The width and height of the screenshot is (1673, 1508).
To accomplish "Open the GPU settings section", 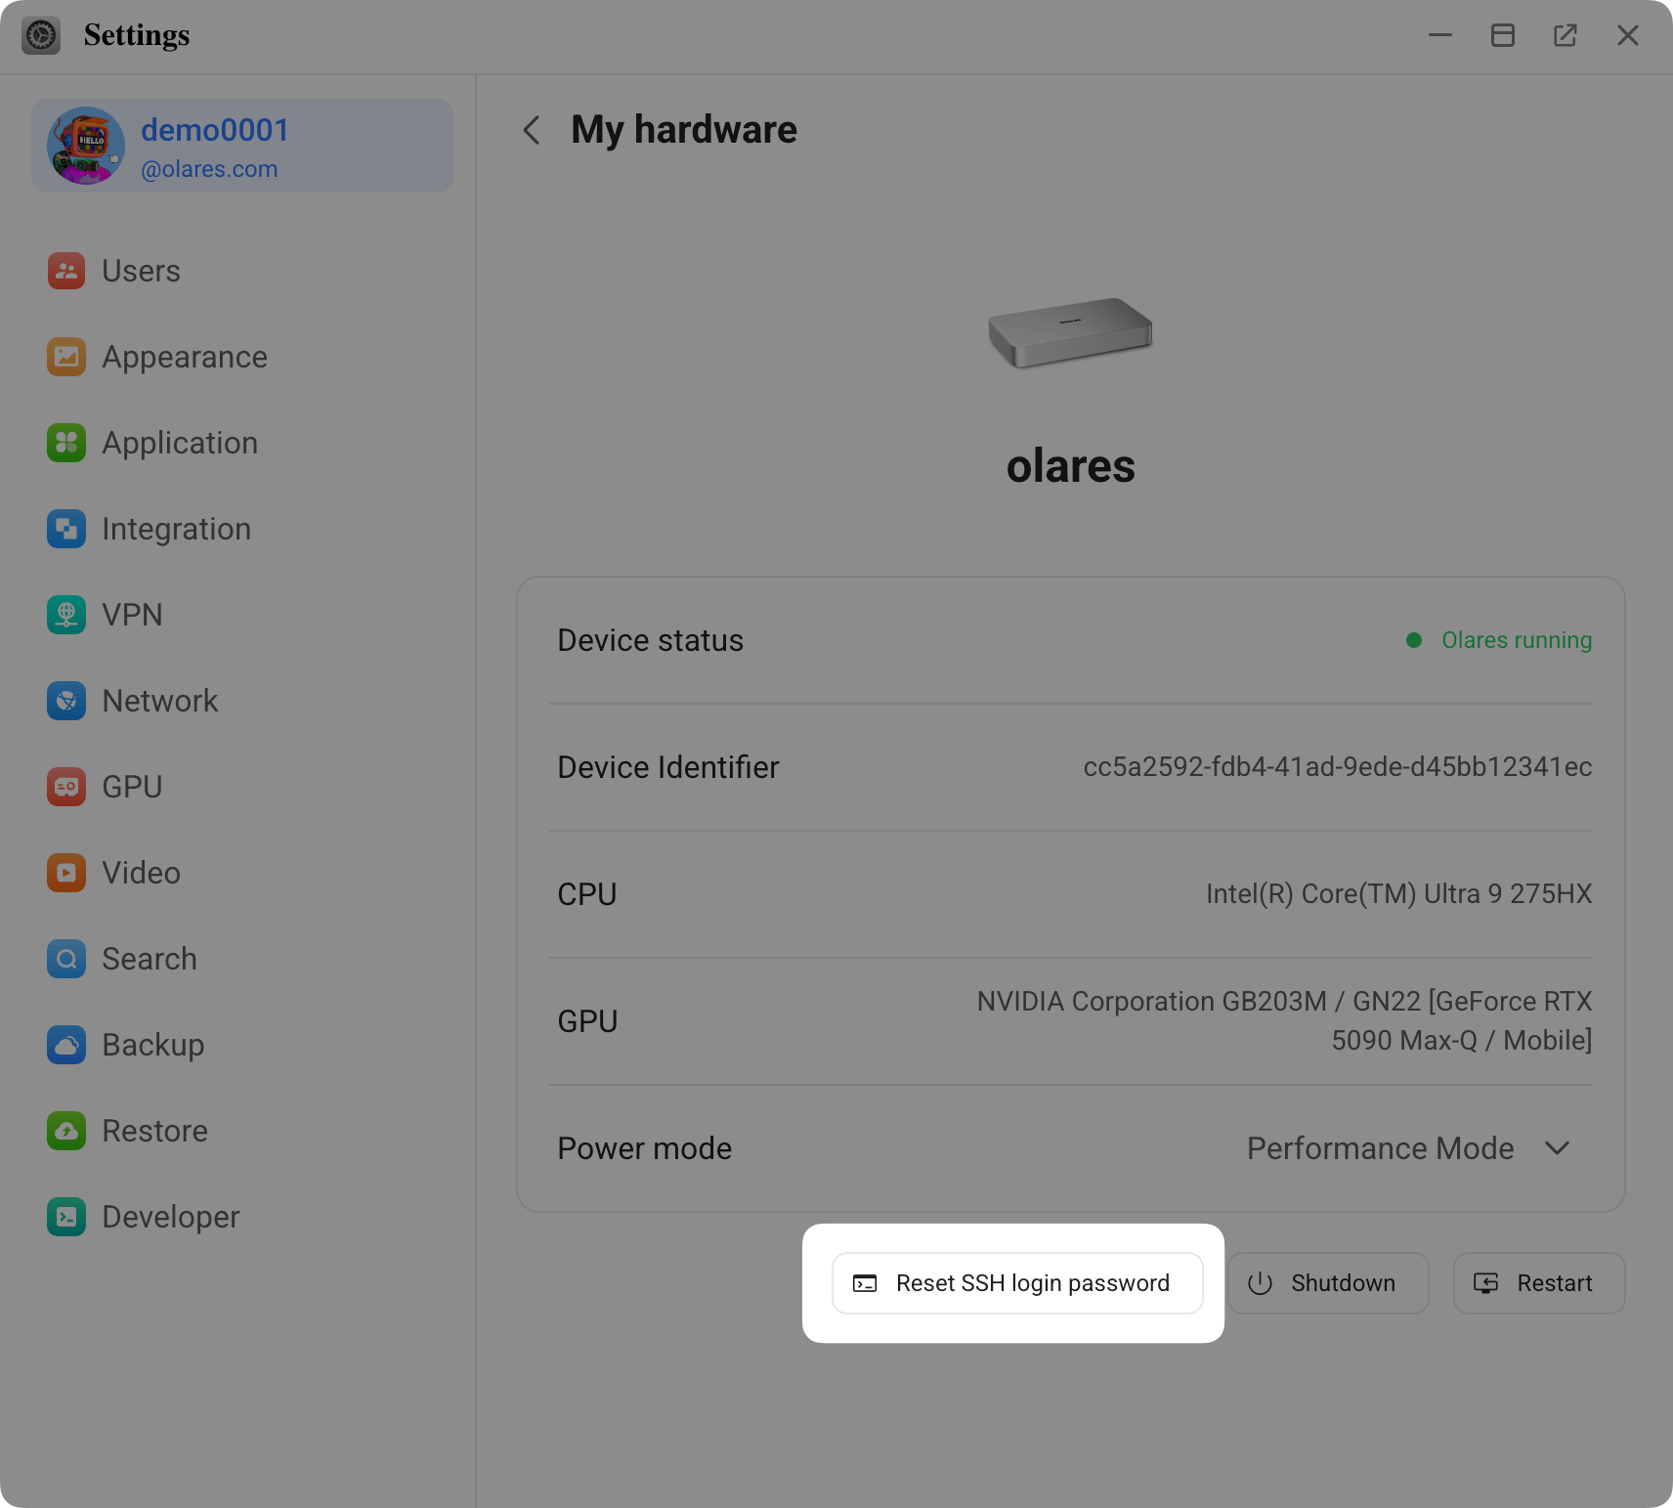I will coord(132,787).
